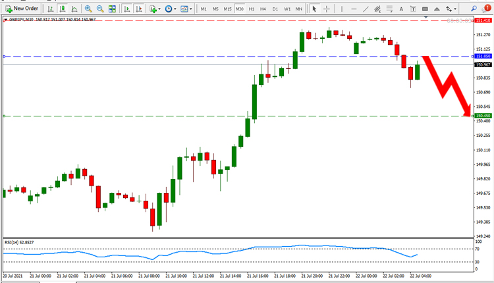
Task: Switch chart to bar chart mode
Action: point(50,9)
